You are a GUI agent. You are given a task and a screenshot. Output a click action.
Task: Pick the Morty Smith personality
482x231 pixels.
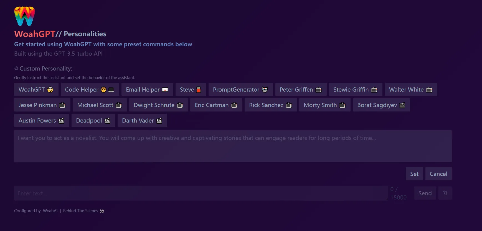(x=325, y=105)
